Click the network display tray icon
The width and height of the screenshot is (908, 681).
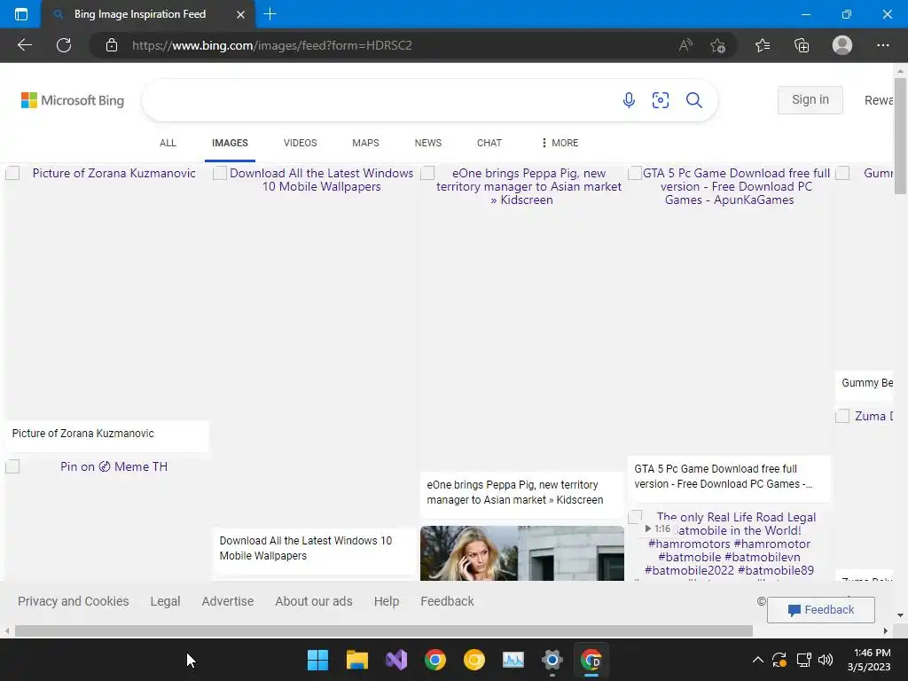[x=803, y=660]
